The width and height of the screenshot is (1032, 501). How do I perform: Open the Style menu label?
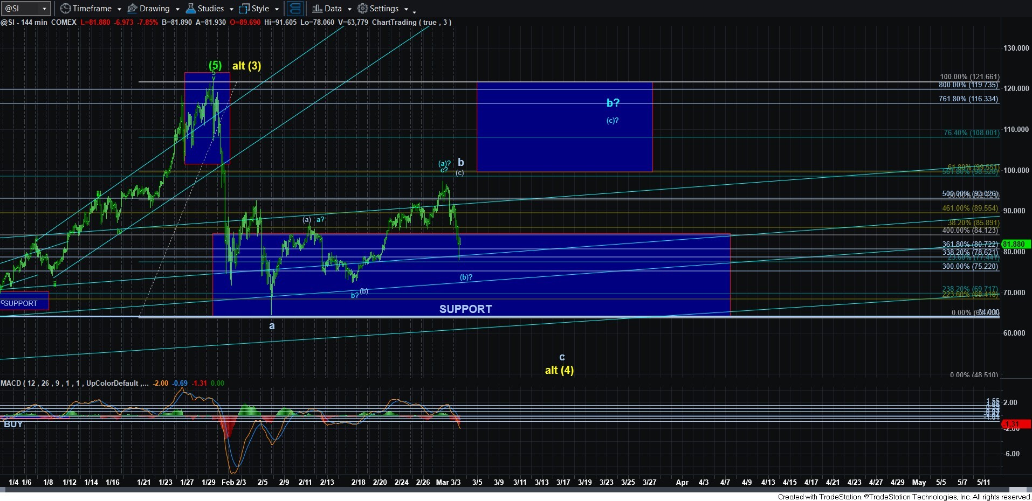click(260, 9)
